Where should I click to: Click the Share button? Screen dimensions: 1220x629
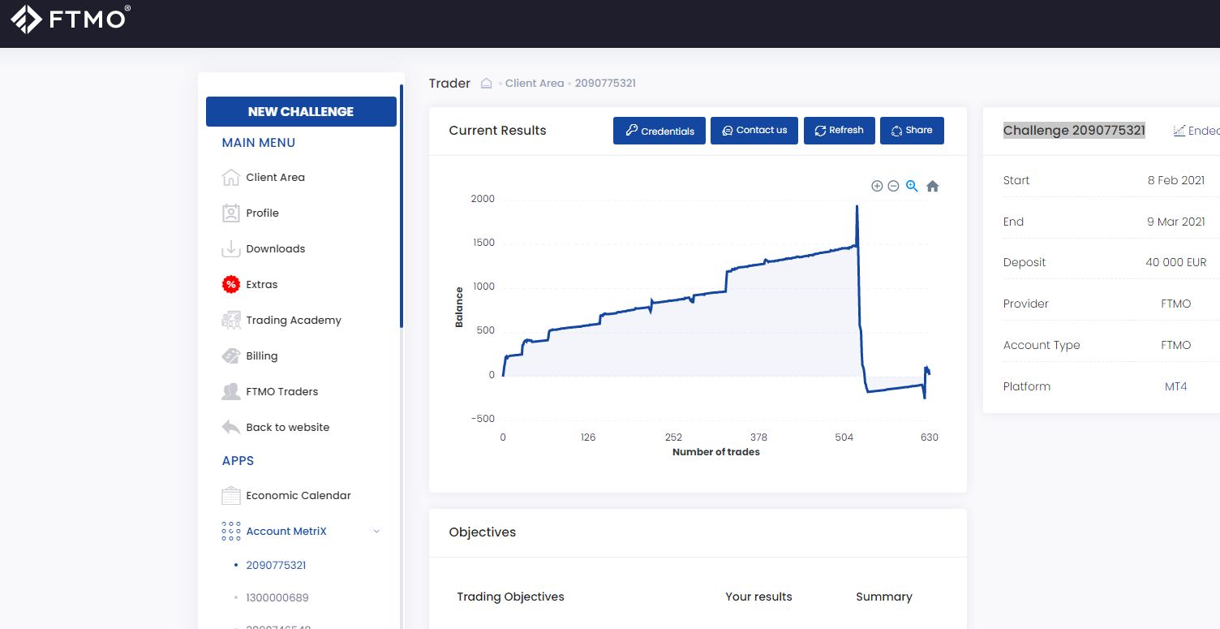click(912, 131)
